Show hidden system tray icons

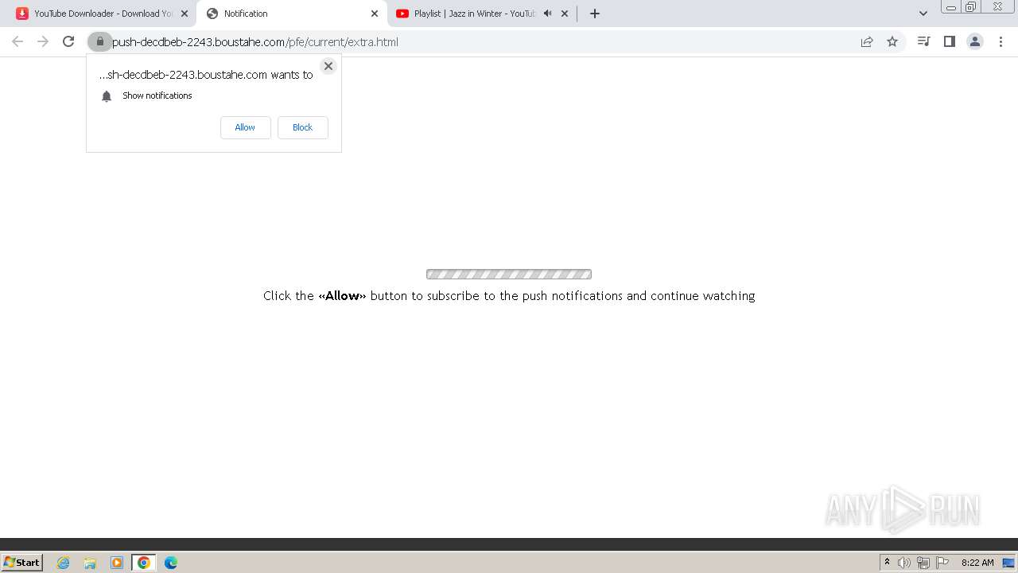887,563
